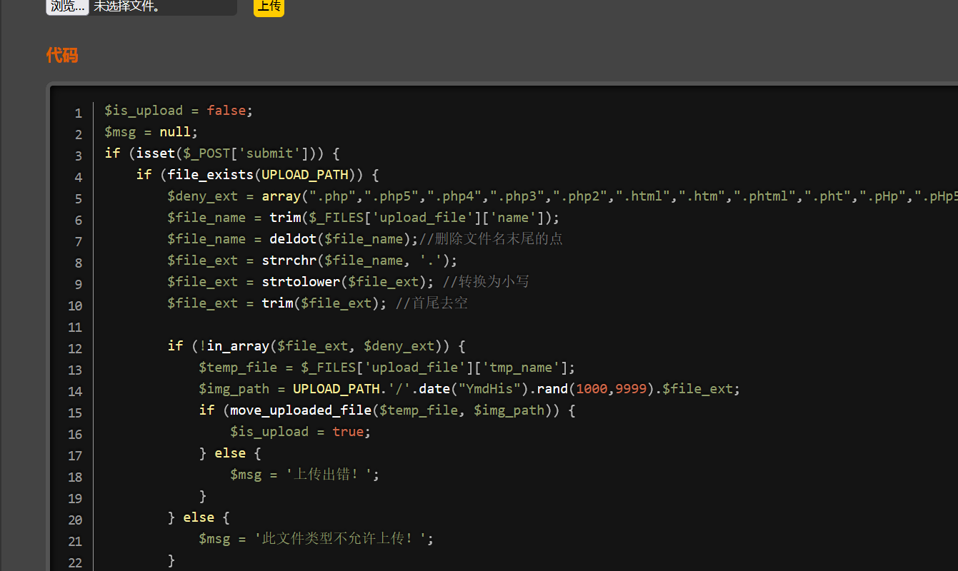Click the '} else {' on line 20

tap(199, 517)
